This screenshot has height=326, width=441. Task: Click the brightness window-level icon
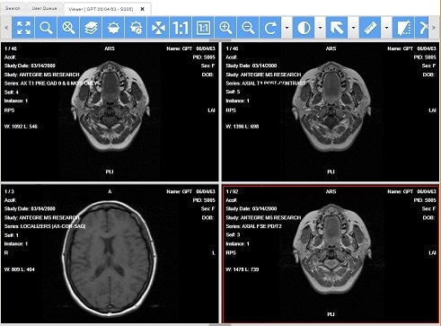(113, 28)
